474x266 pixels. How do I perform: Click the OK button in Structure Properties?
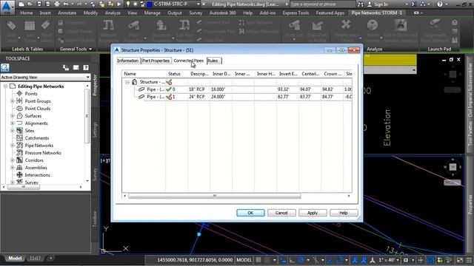point(250,213)
